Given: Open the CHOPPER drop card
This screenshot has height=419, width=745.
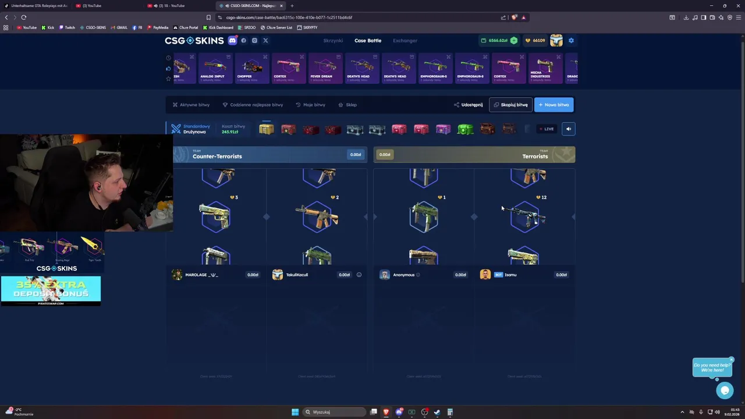Looking at the screenshot, I should (251, 68).
